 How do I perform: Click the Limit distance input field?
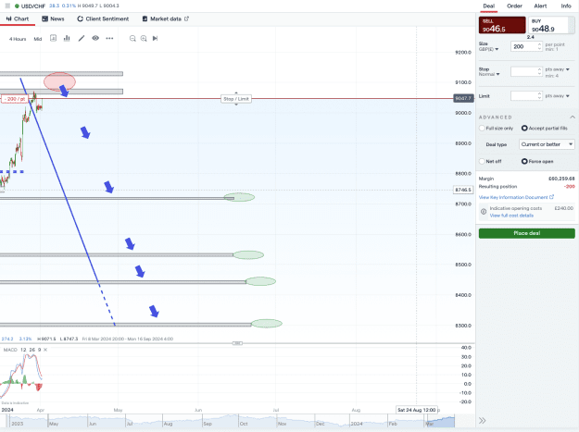[523, 96]
